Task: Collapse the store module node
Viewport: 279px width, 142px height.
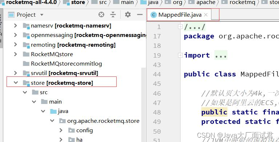Action: point(16,83)
